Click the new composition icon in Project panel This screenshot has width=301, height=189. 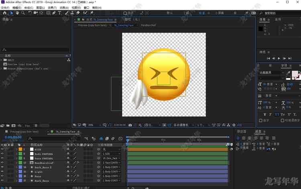click(13, 125)
